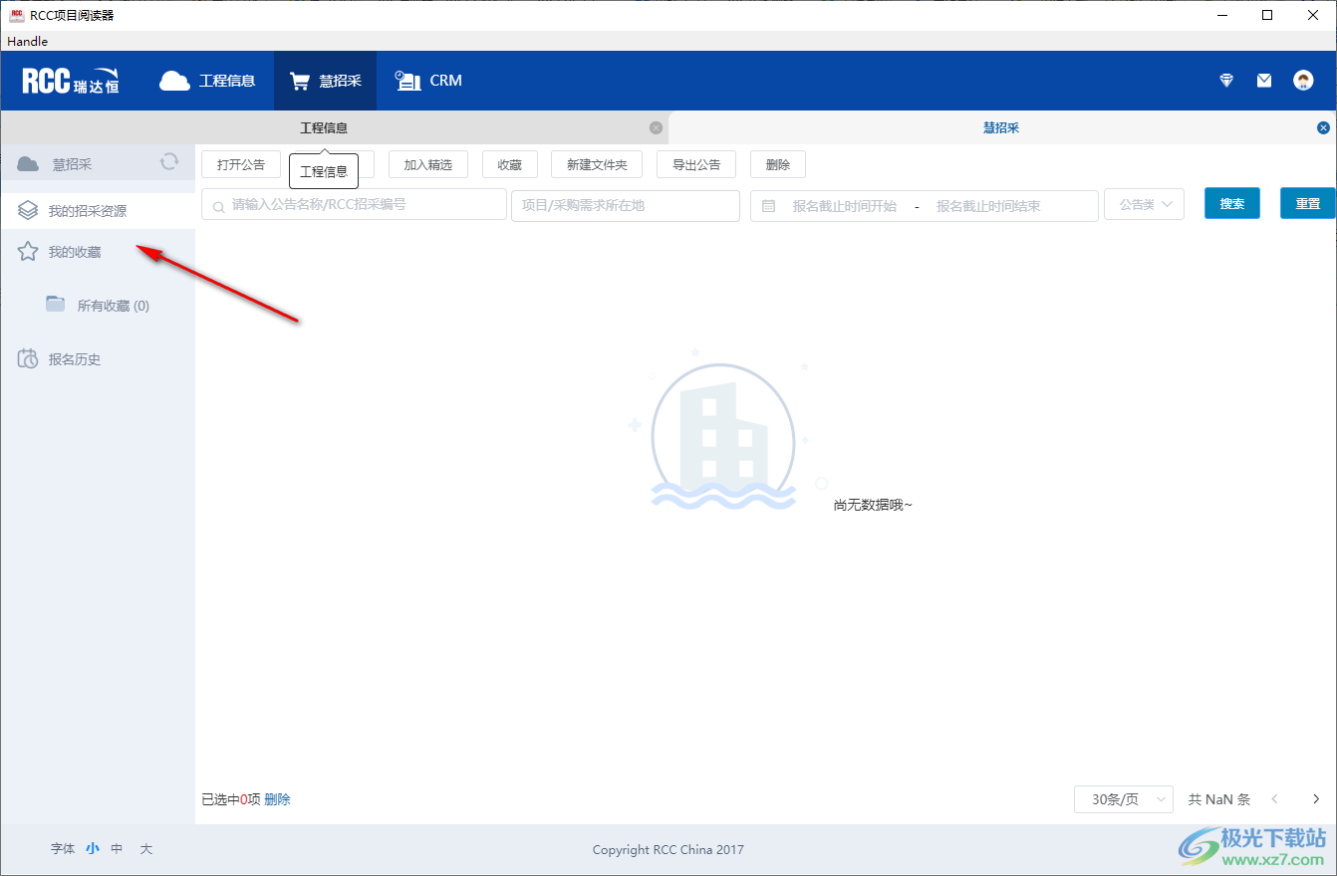Switch to the 慧招采 tab

pyautogui.click(x=1000, y=127)
